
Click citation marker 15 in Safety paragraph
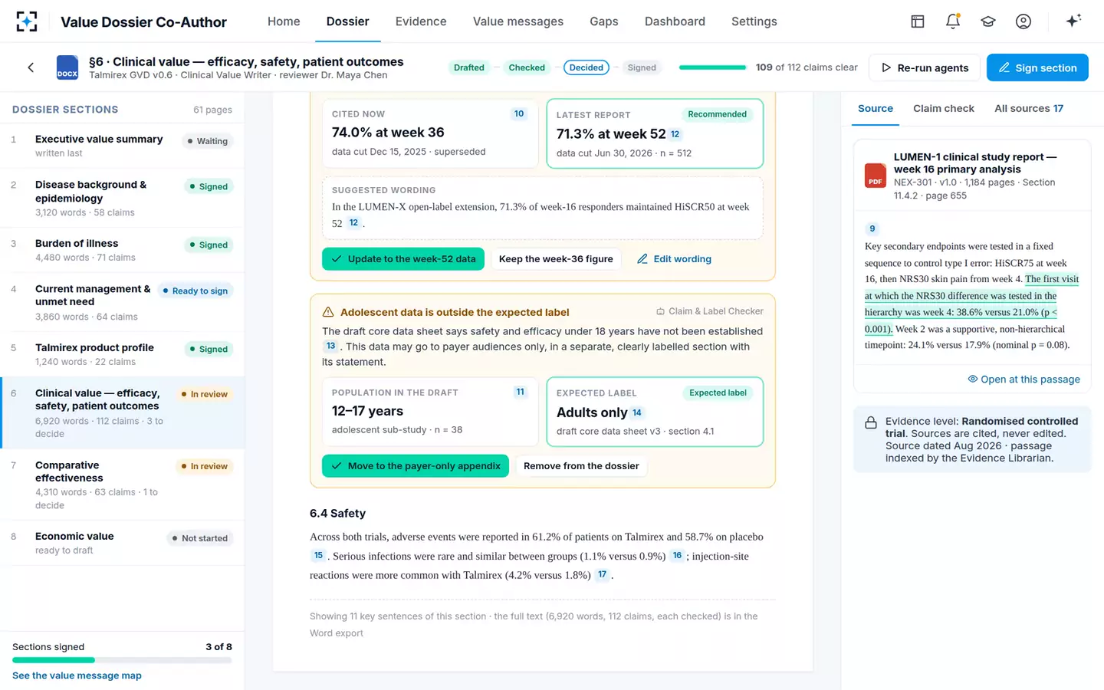[x=318, y=556]
